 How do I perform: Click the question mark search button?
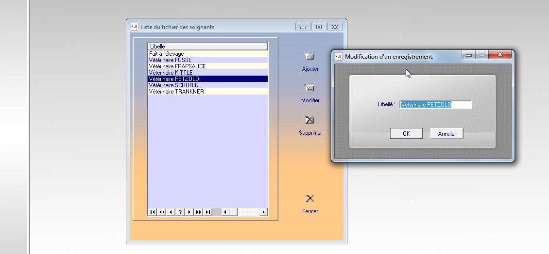click(x=180, y=212)
